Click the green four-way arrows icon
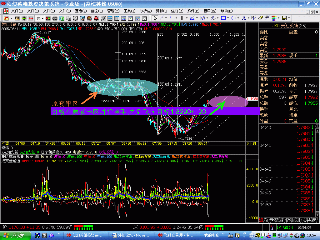Viewport: 320px width, 240px height. click(x=24, y=18)
